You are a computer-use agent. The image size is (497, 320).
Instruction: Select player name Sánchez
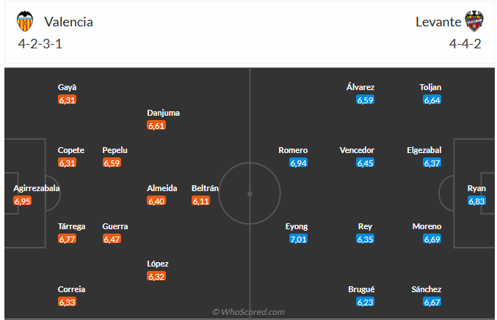[427, 289]
